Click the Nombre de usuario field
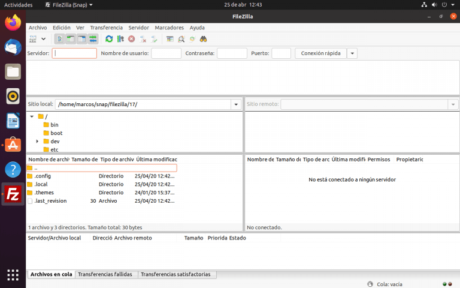Viewport: 460px width, 288px height. 166,53
